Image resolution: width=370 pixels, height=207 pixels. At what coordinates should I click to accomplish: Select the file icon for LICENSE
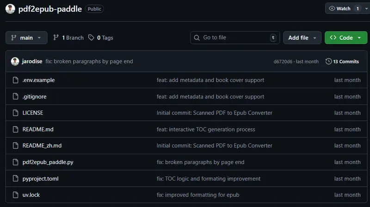15,113
